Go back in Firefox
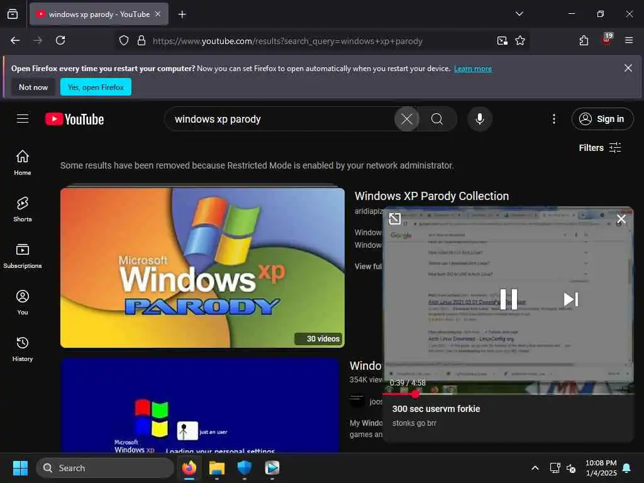The height and width of the screenshot is (483, 644). point(15,40)
